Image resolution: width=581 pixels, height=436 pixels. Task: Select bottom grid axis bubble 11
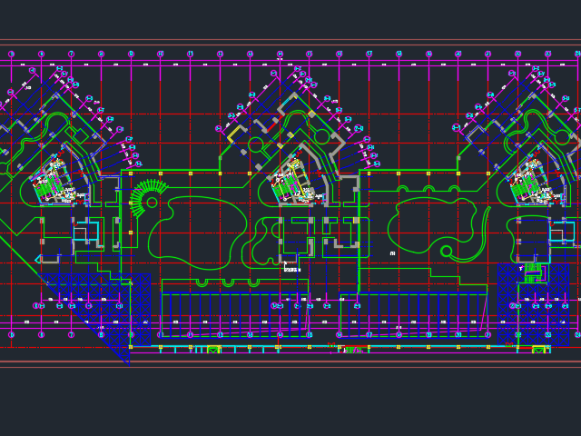tap(190, 335)
